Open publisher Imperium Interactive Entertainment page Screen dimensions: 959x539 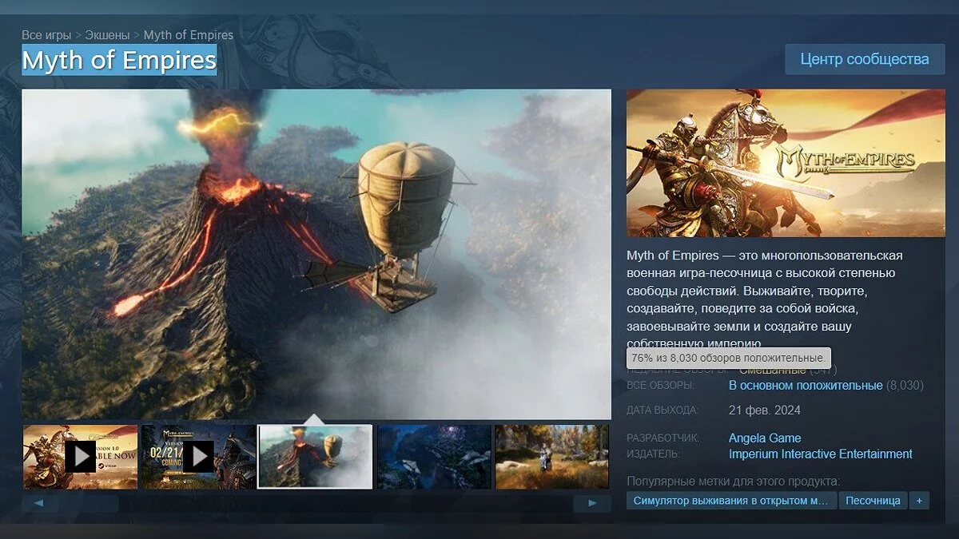[x=820, y=454]
